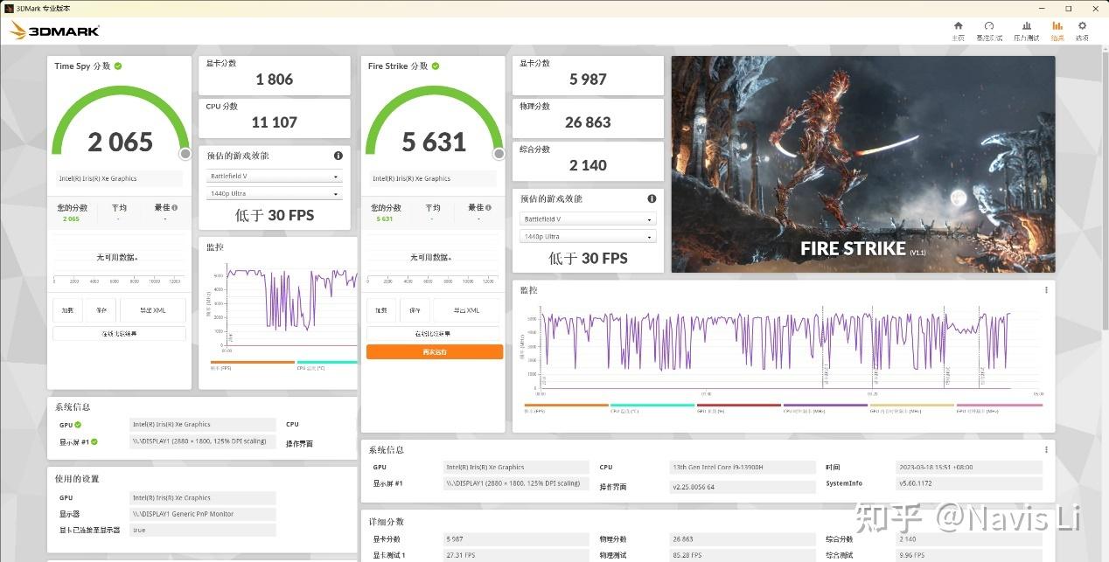1109x562 pixels.
Task: Open the three-dot menu of Fire Strike 监控 chart
Action: tap(1046, 290)
